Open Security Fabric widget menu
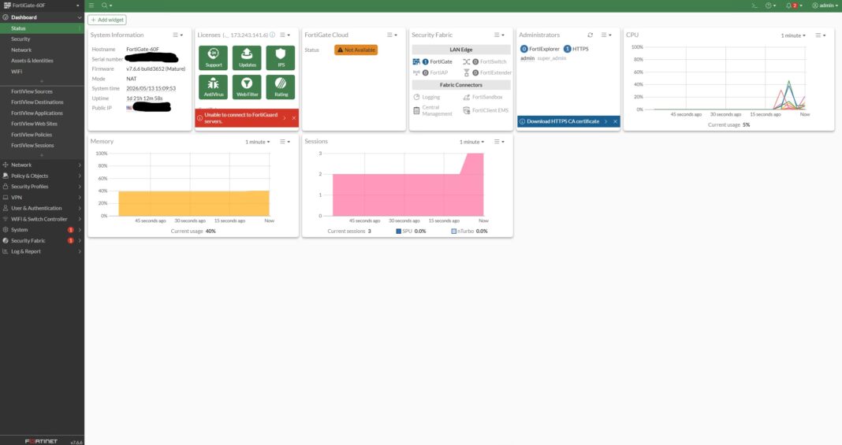 (x=499, y=35)
